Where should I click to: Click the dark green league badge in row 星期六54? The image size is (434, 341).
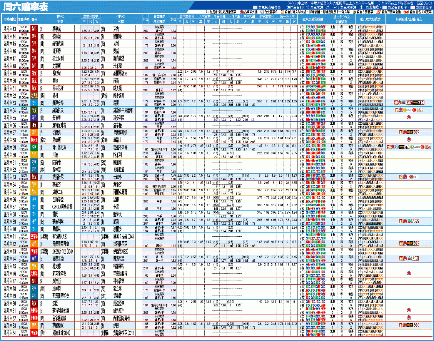pos(34,110)
